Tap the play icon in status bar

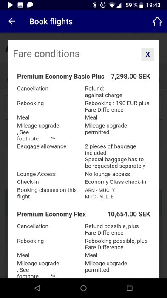coord(10,5)
